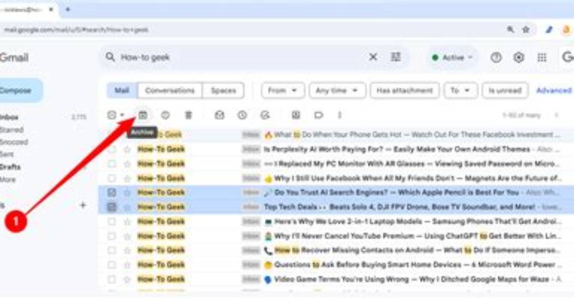This screenshot has height=300, width=574.
Task: Apply the Is unread filter
Action: tap(505, 90)
